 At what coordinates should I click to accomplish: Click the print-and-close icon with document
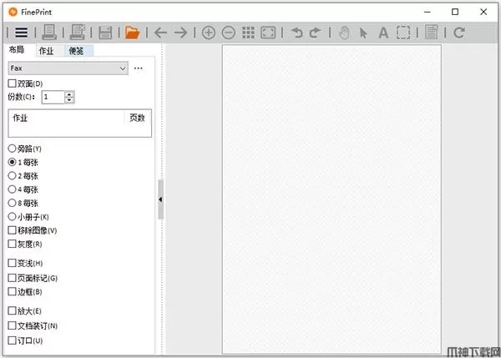(78, 33)
